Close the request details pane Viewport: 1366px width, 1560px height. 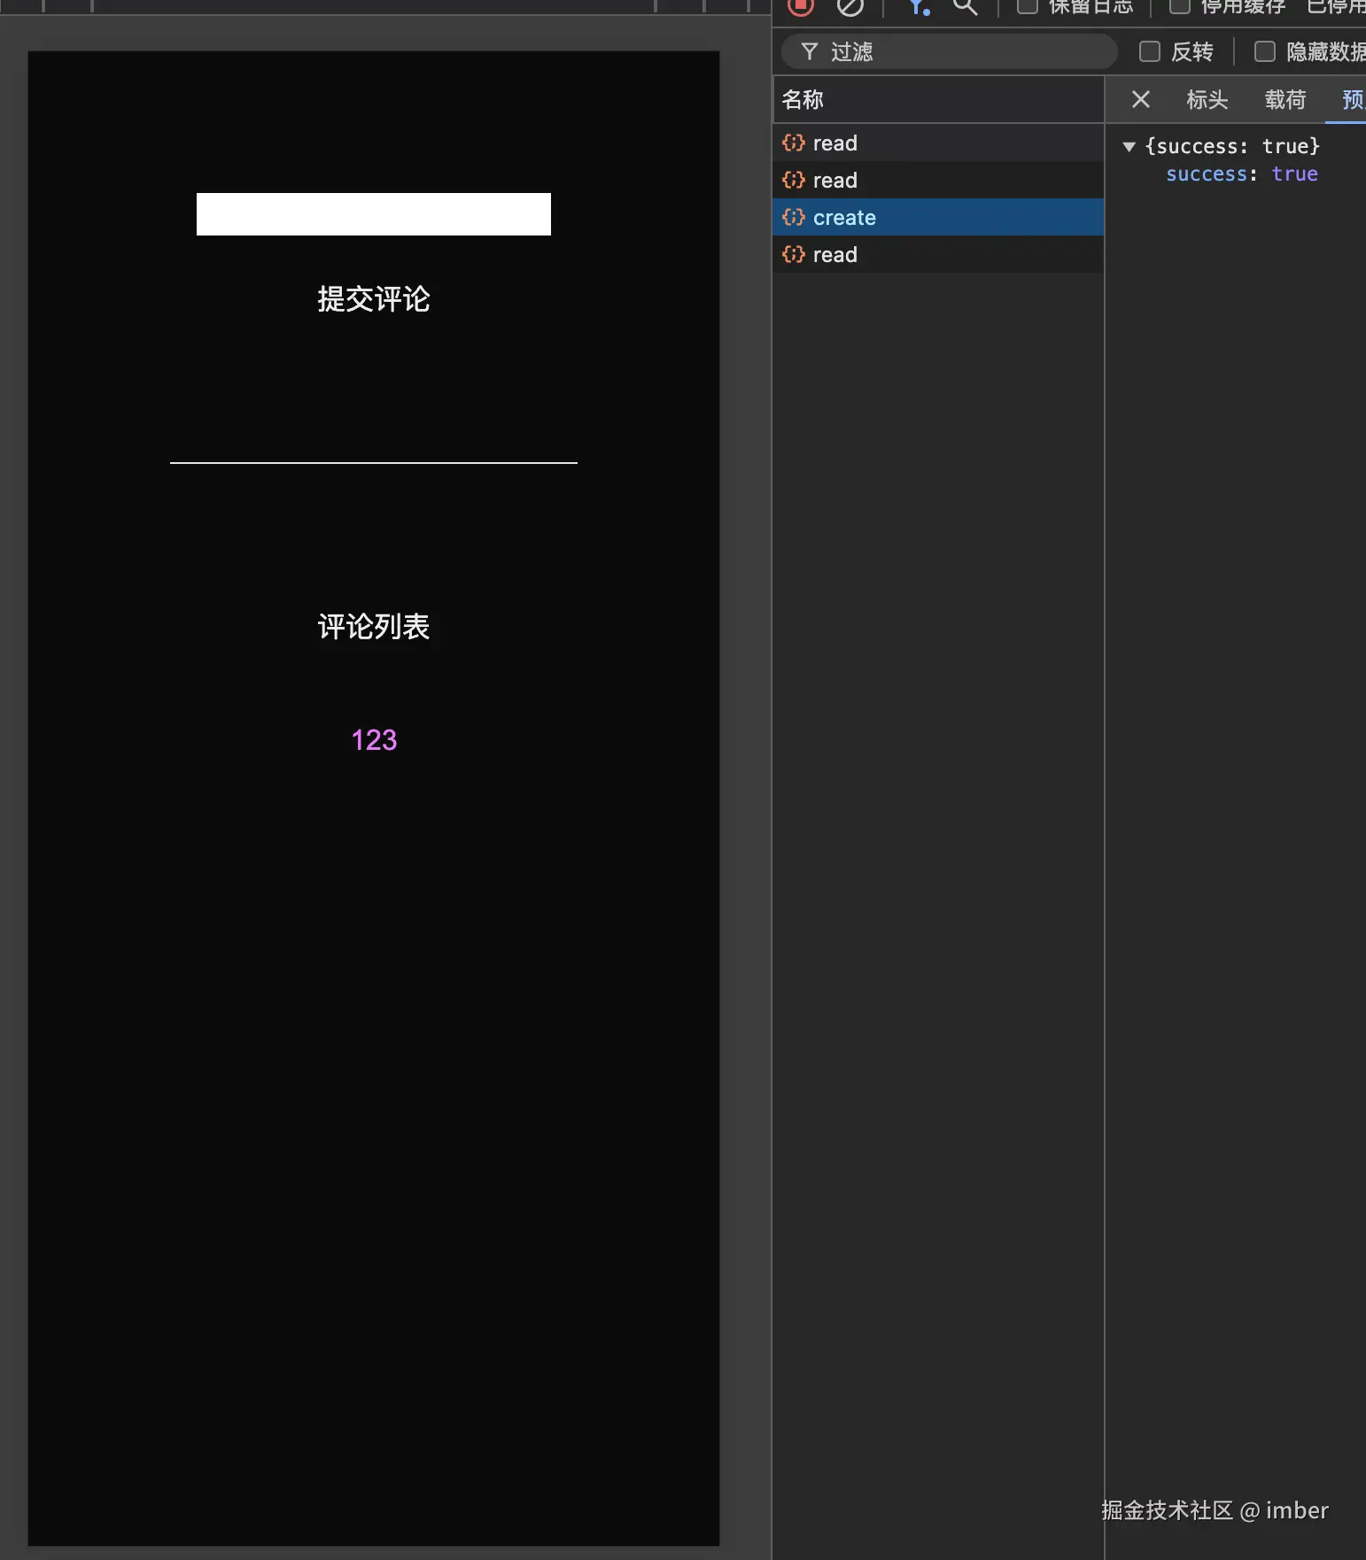coord(1141,99)
